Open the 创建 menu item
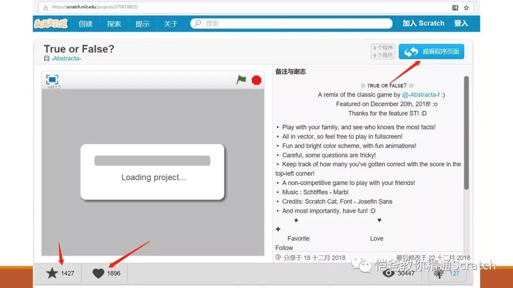The width and height of the screenshot is (513, 288). (85, 24)
